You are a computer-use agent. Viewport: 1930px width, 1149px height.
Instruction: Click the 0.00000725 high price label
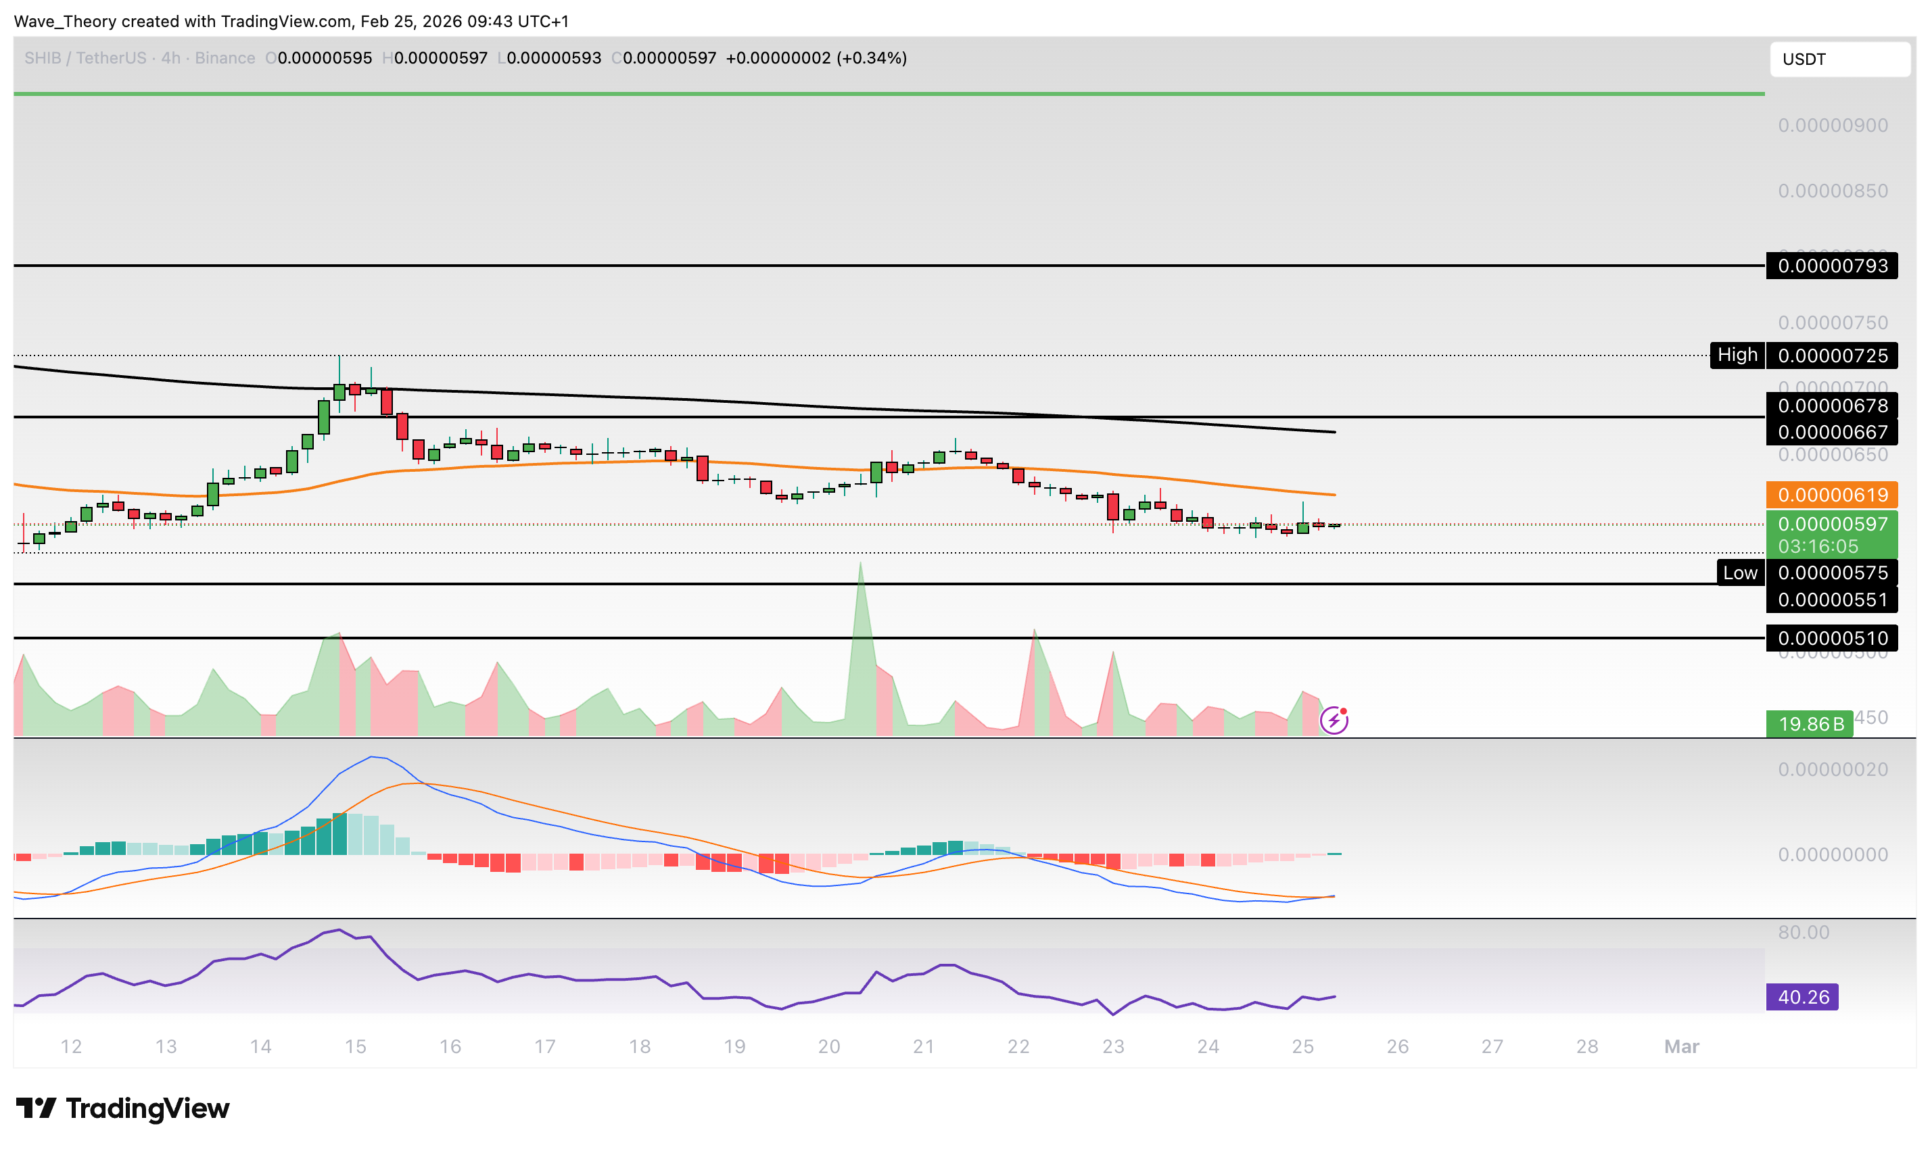point(1832,356)
